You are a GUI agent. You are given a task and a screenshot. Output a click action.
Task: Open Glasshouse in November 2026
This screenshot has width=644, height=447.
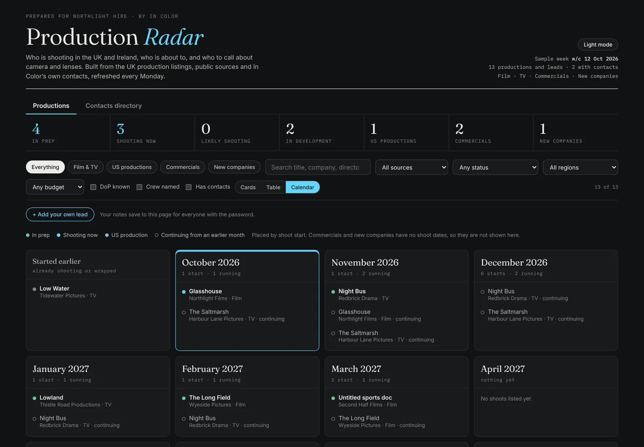[x=396, y=315]
